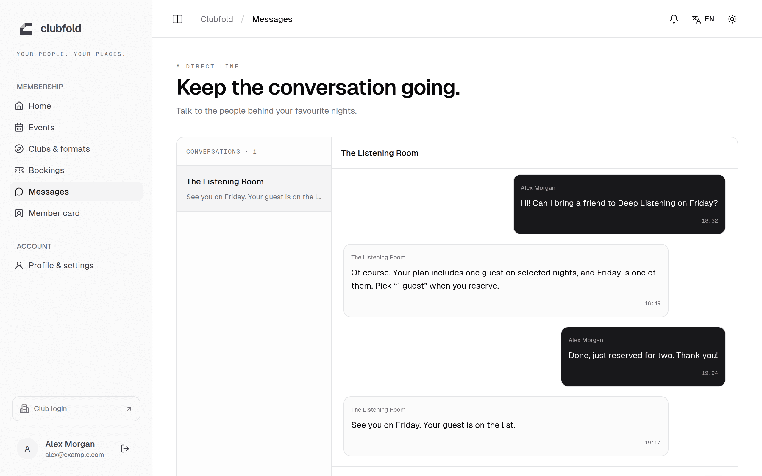Click the 18:32 timestamp
This screenshot has height=476, width=762.
(x=710, y=221)
